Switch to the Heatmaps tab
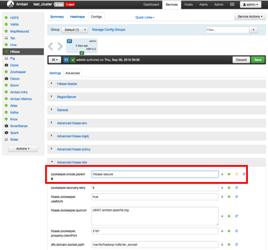 pyautogui.click(x=77, y=17)
